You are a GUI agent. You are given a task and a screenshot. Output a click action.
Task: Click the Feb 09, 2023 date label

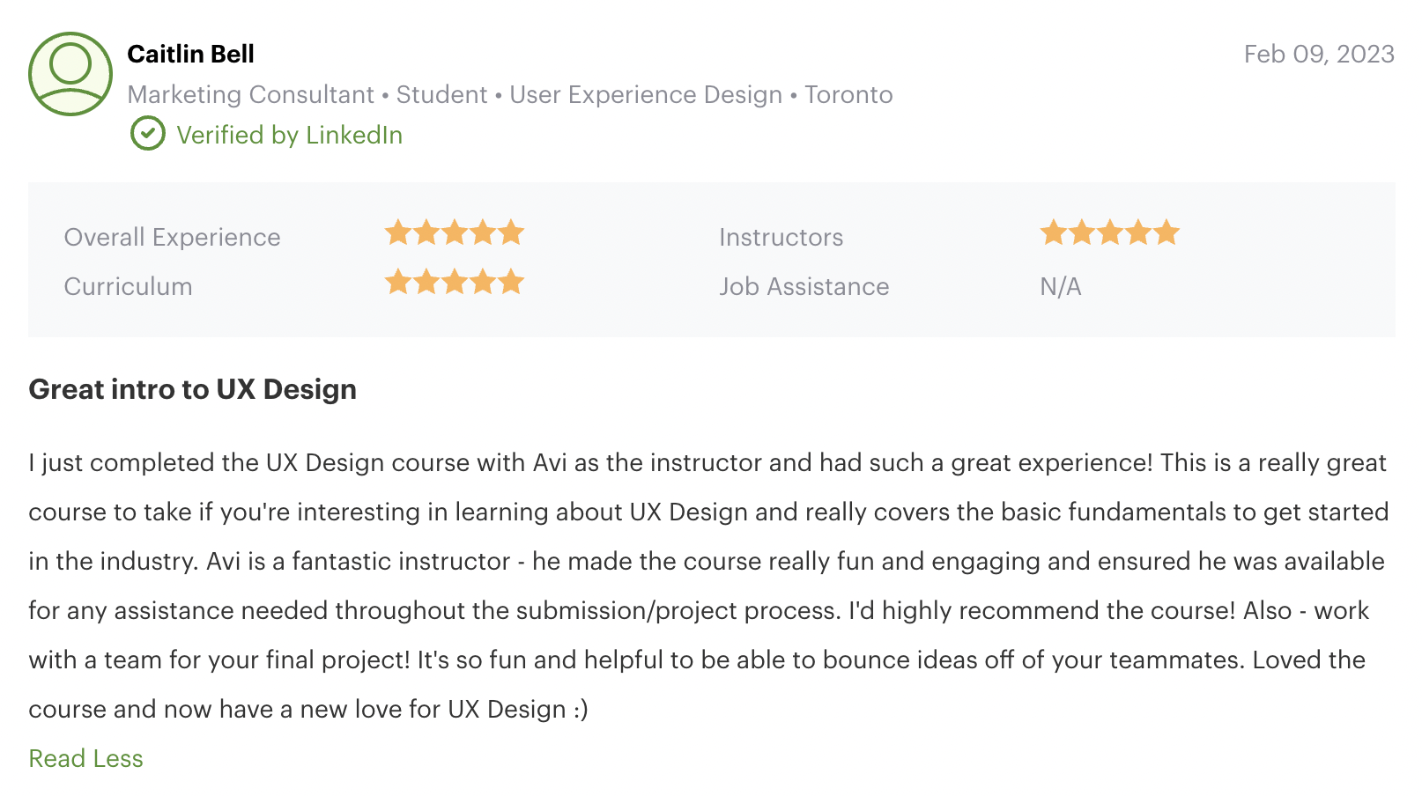[x=1318, y=54]
